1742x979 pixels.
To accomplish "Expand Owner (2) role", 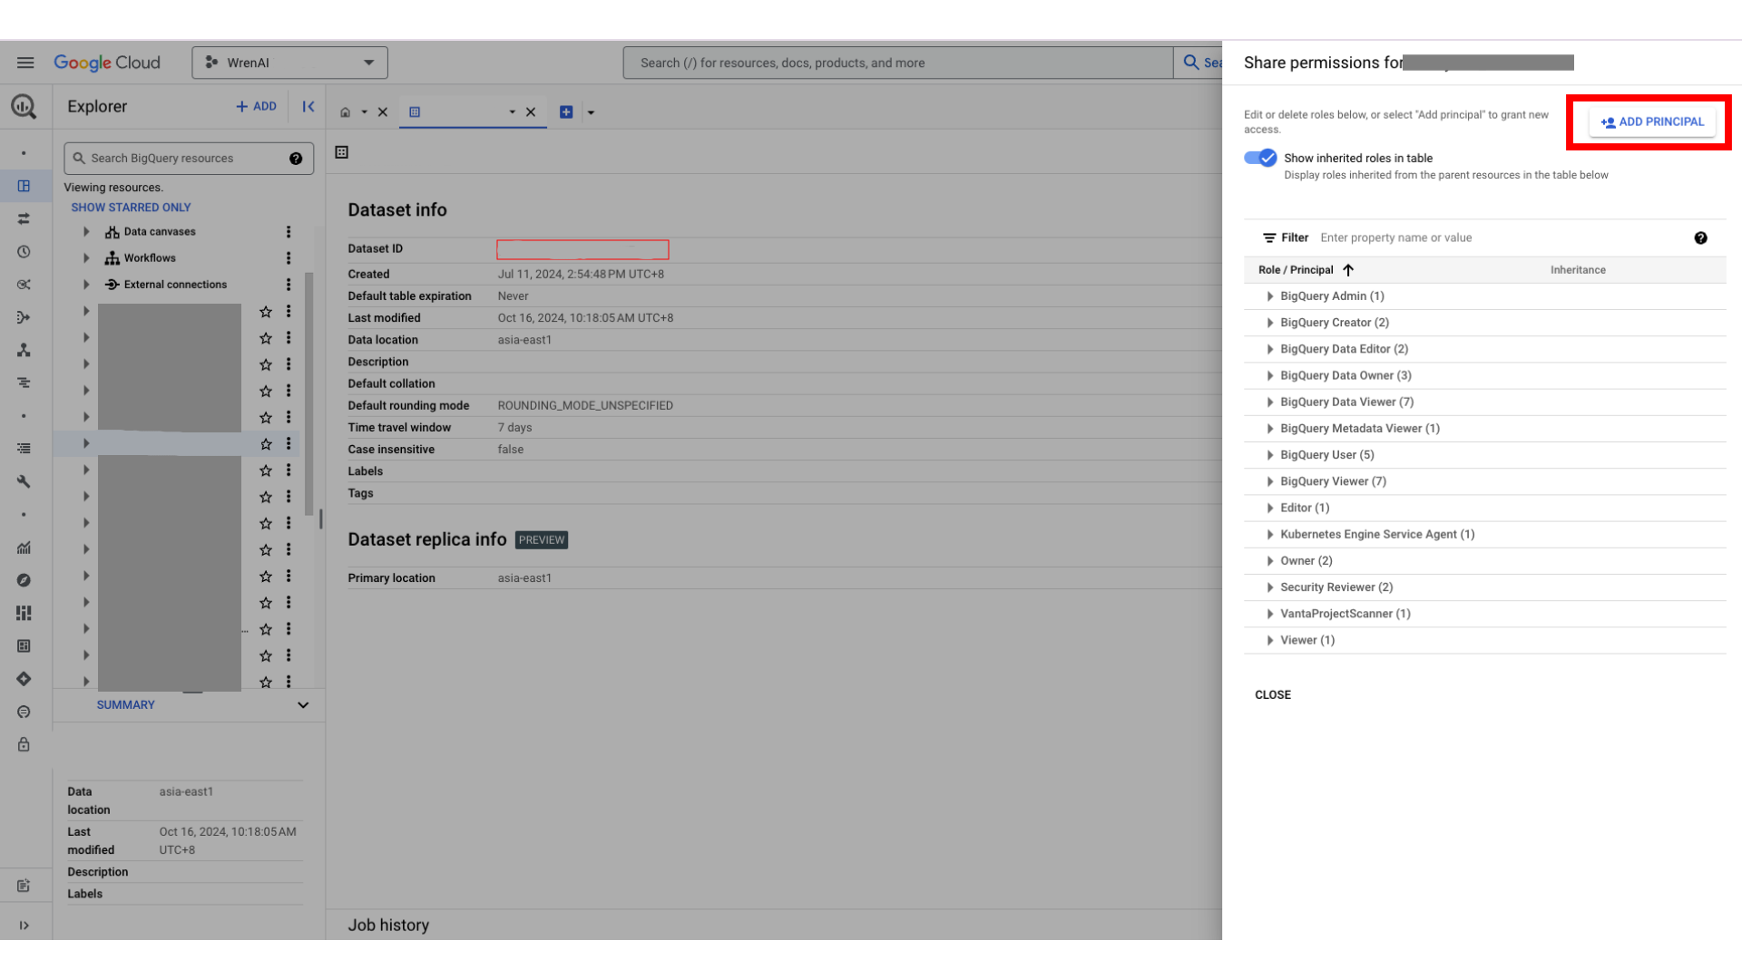I will [x=1270, y=561].
